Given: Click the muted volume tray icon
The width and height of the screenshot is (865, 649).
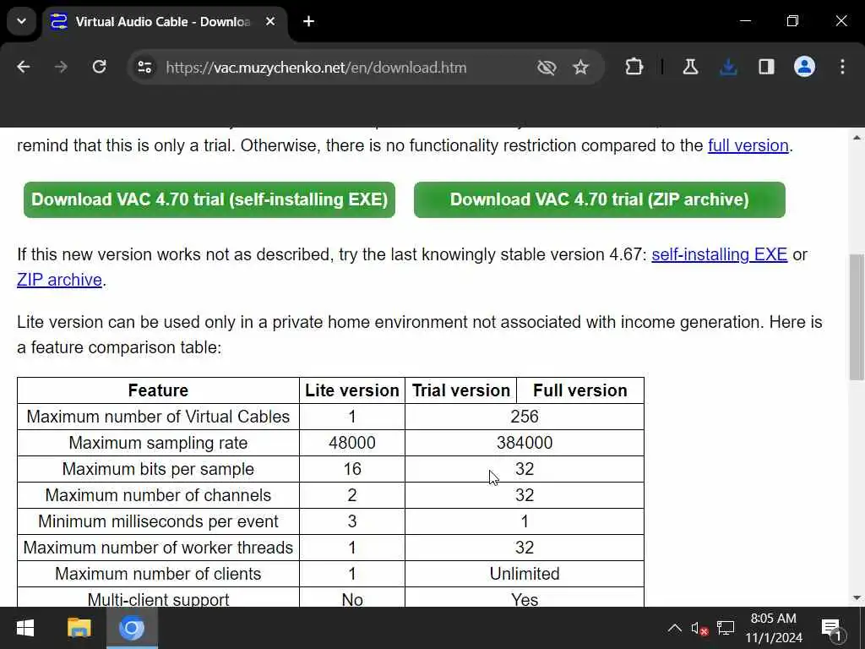Looking at the screenshot, I should pos(699,628).
